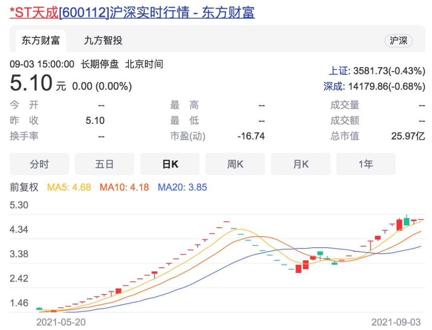Select the 分时 chart period
The image size is (432, 330).
(x=39, y=164)
